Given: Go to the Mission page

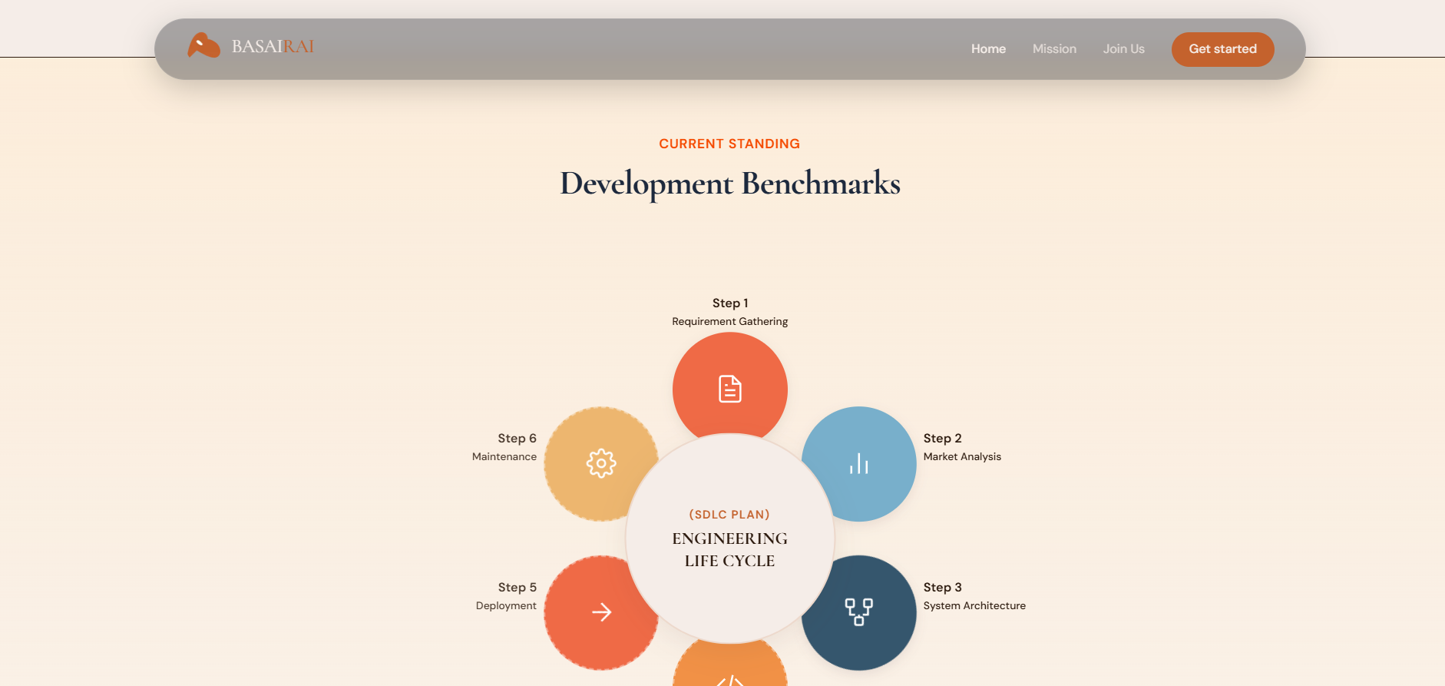Looking at the screenshot, I should pyautogui.click(x=1054, y=49).
